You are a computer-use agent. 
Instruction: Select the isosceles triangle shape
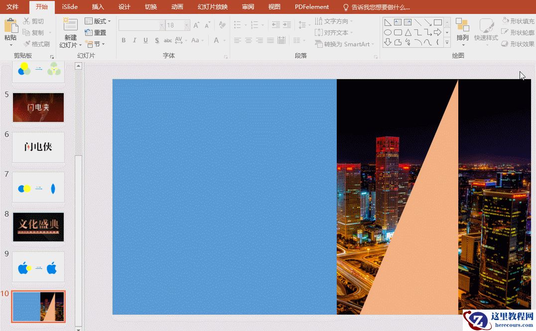click(408, 32)
